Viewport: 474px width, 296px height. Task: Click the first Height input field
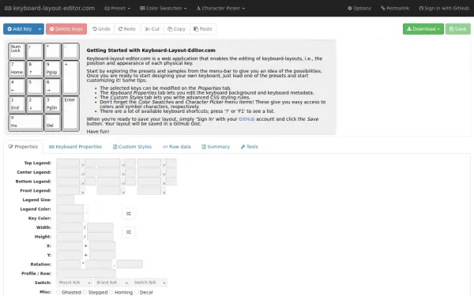[x=70, y=237]
